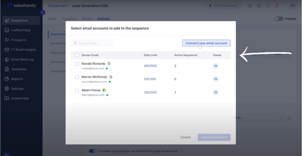This screenshot has width=302, height=156.
Task: Toggle the Paused sequence switch
Action: 279,19
